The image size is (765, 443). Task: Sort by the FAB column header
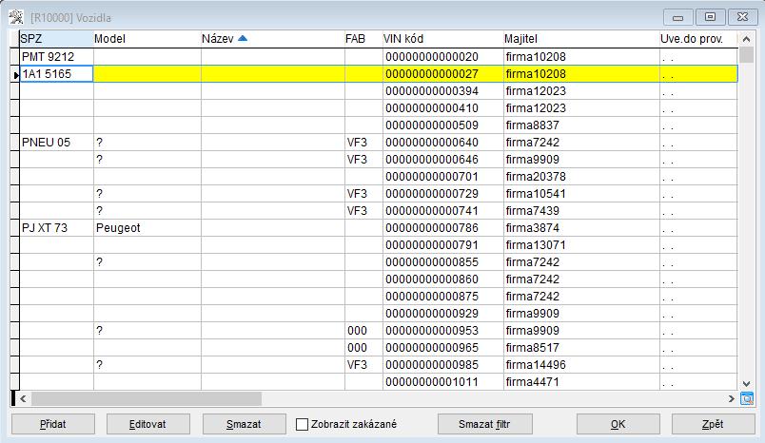pos(363,38)
